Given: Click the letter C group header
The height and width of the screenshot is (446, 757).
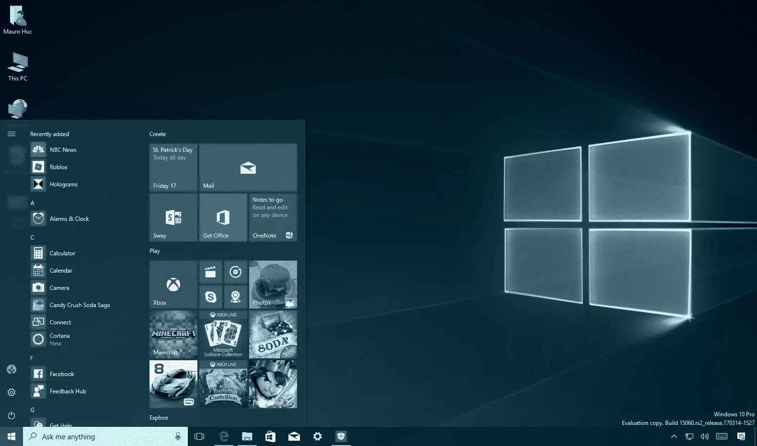Looking at the screenshot, I should point(33,238).
